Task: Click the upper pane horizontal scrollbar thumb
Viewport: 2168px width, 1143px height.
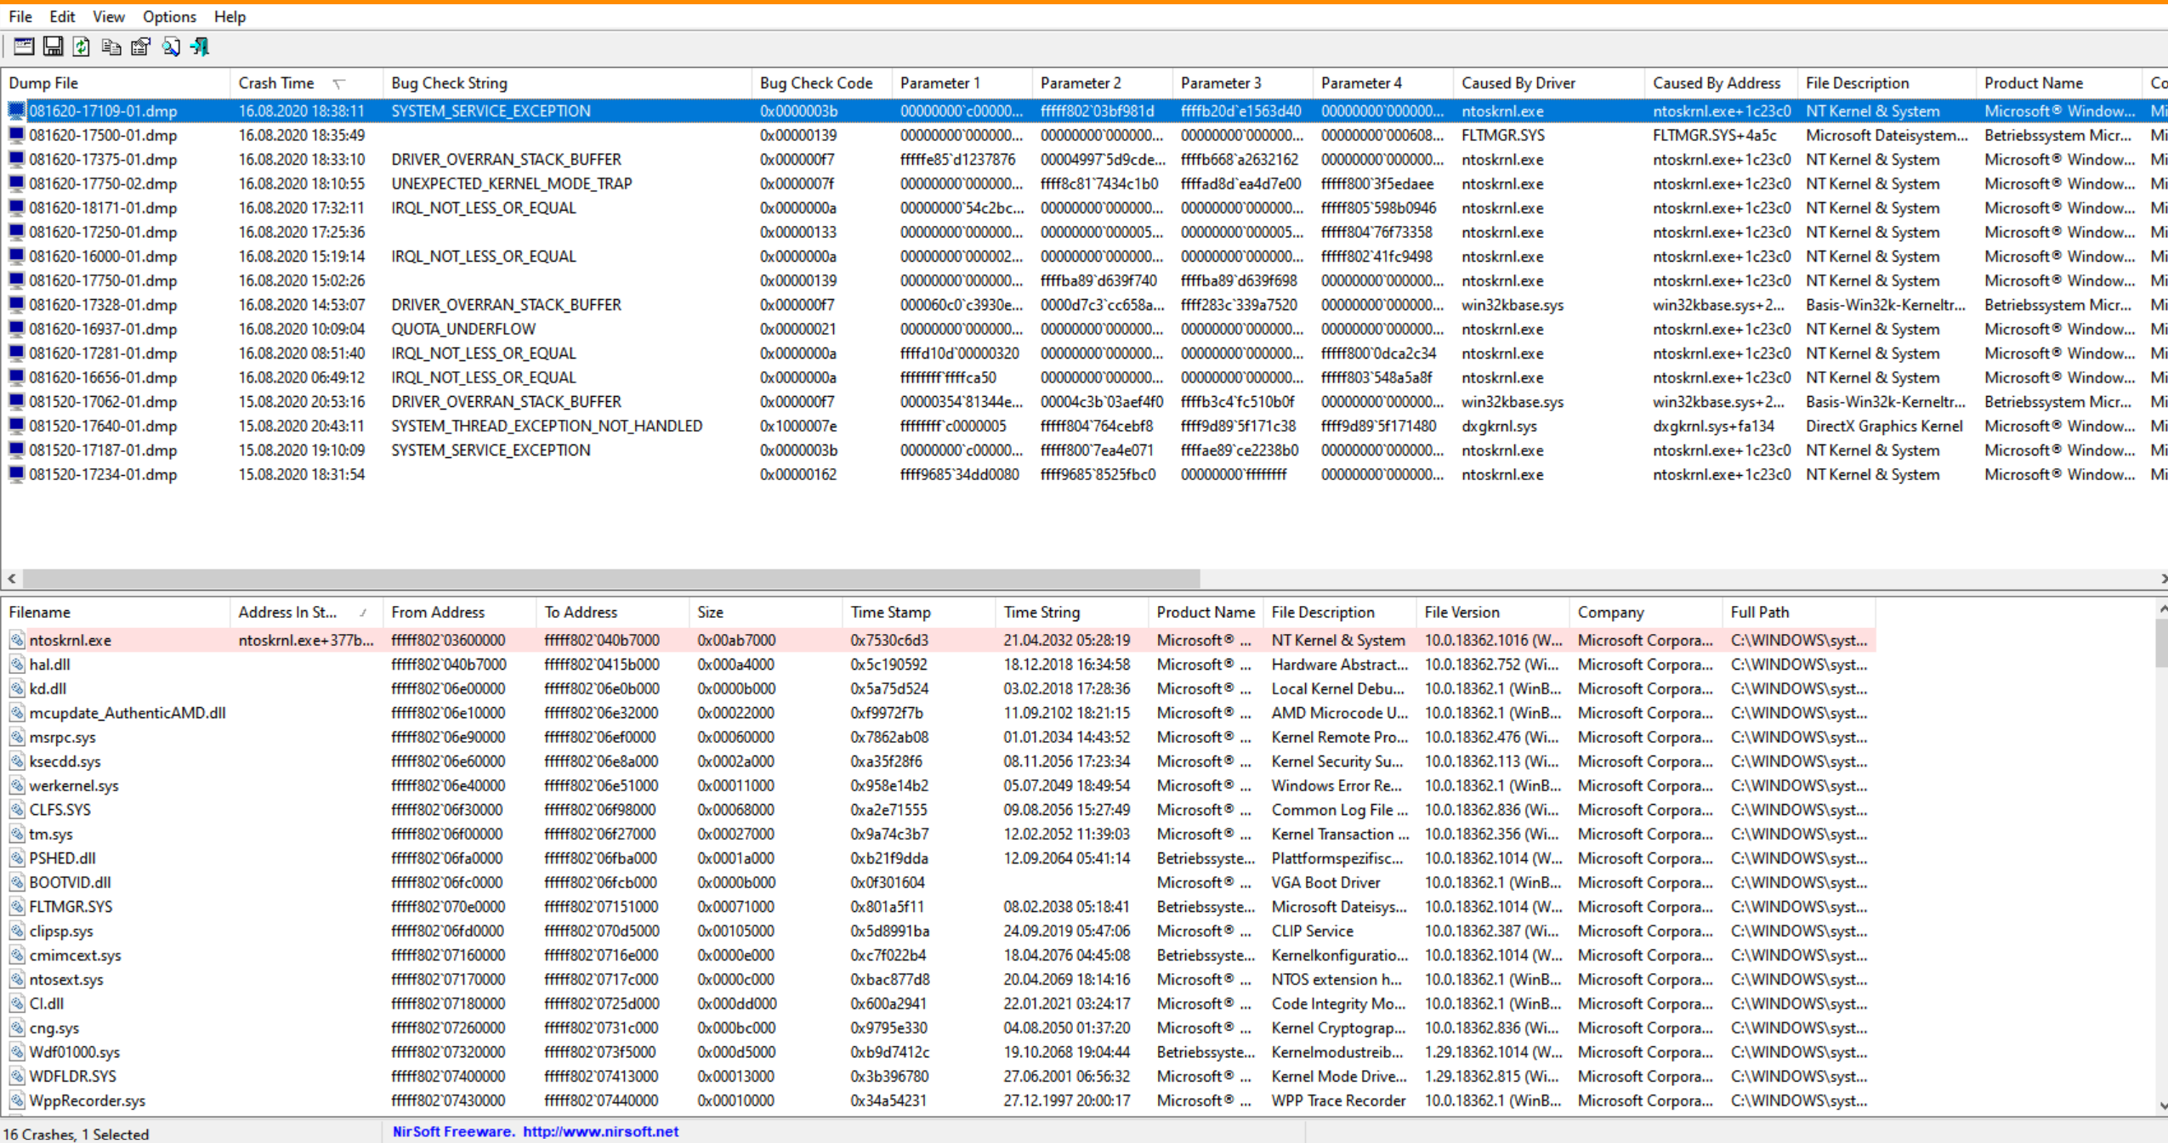Action: 610,579
